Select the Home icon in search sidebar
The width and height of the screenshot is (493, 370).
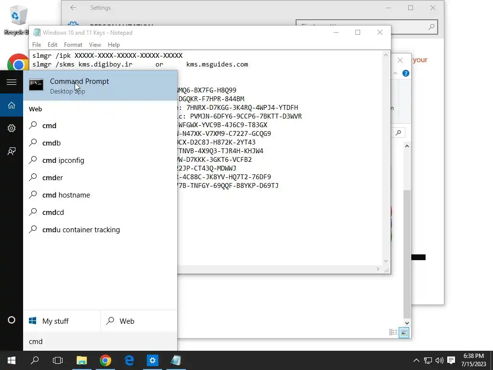pyautogui.click(x=12, y=105)
